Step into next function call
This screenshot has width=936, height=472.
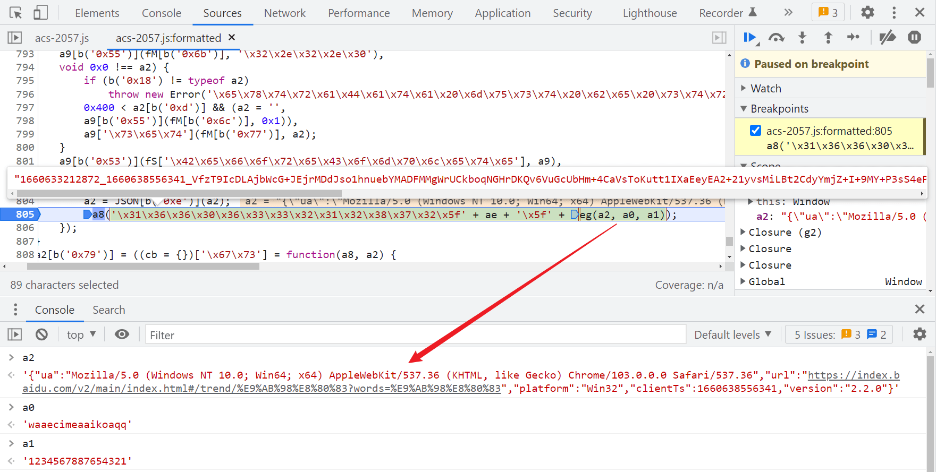click(802, 38)
